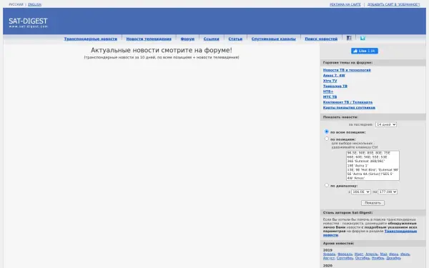Open the 'НТВ+' forum topic
429x268 pixels.
(x=328, y=91)
